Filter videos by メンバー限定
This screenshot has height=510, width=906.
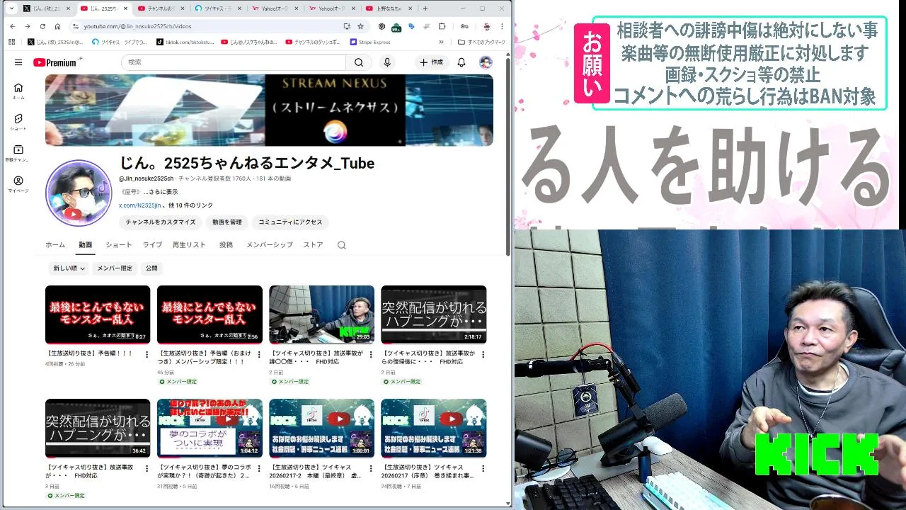click(115, 268)
